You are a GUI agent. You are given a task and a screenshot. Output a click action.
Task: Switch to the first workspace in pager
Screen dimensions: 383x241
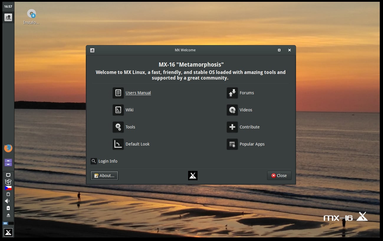point(5,223)
